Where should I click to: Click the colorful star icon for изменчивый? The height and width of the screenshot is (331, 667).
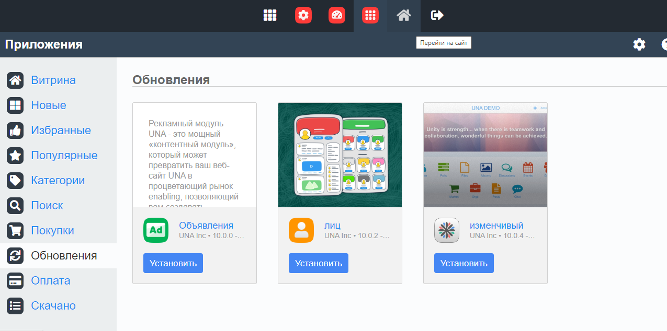[447, 230]
